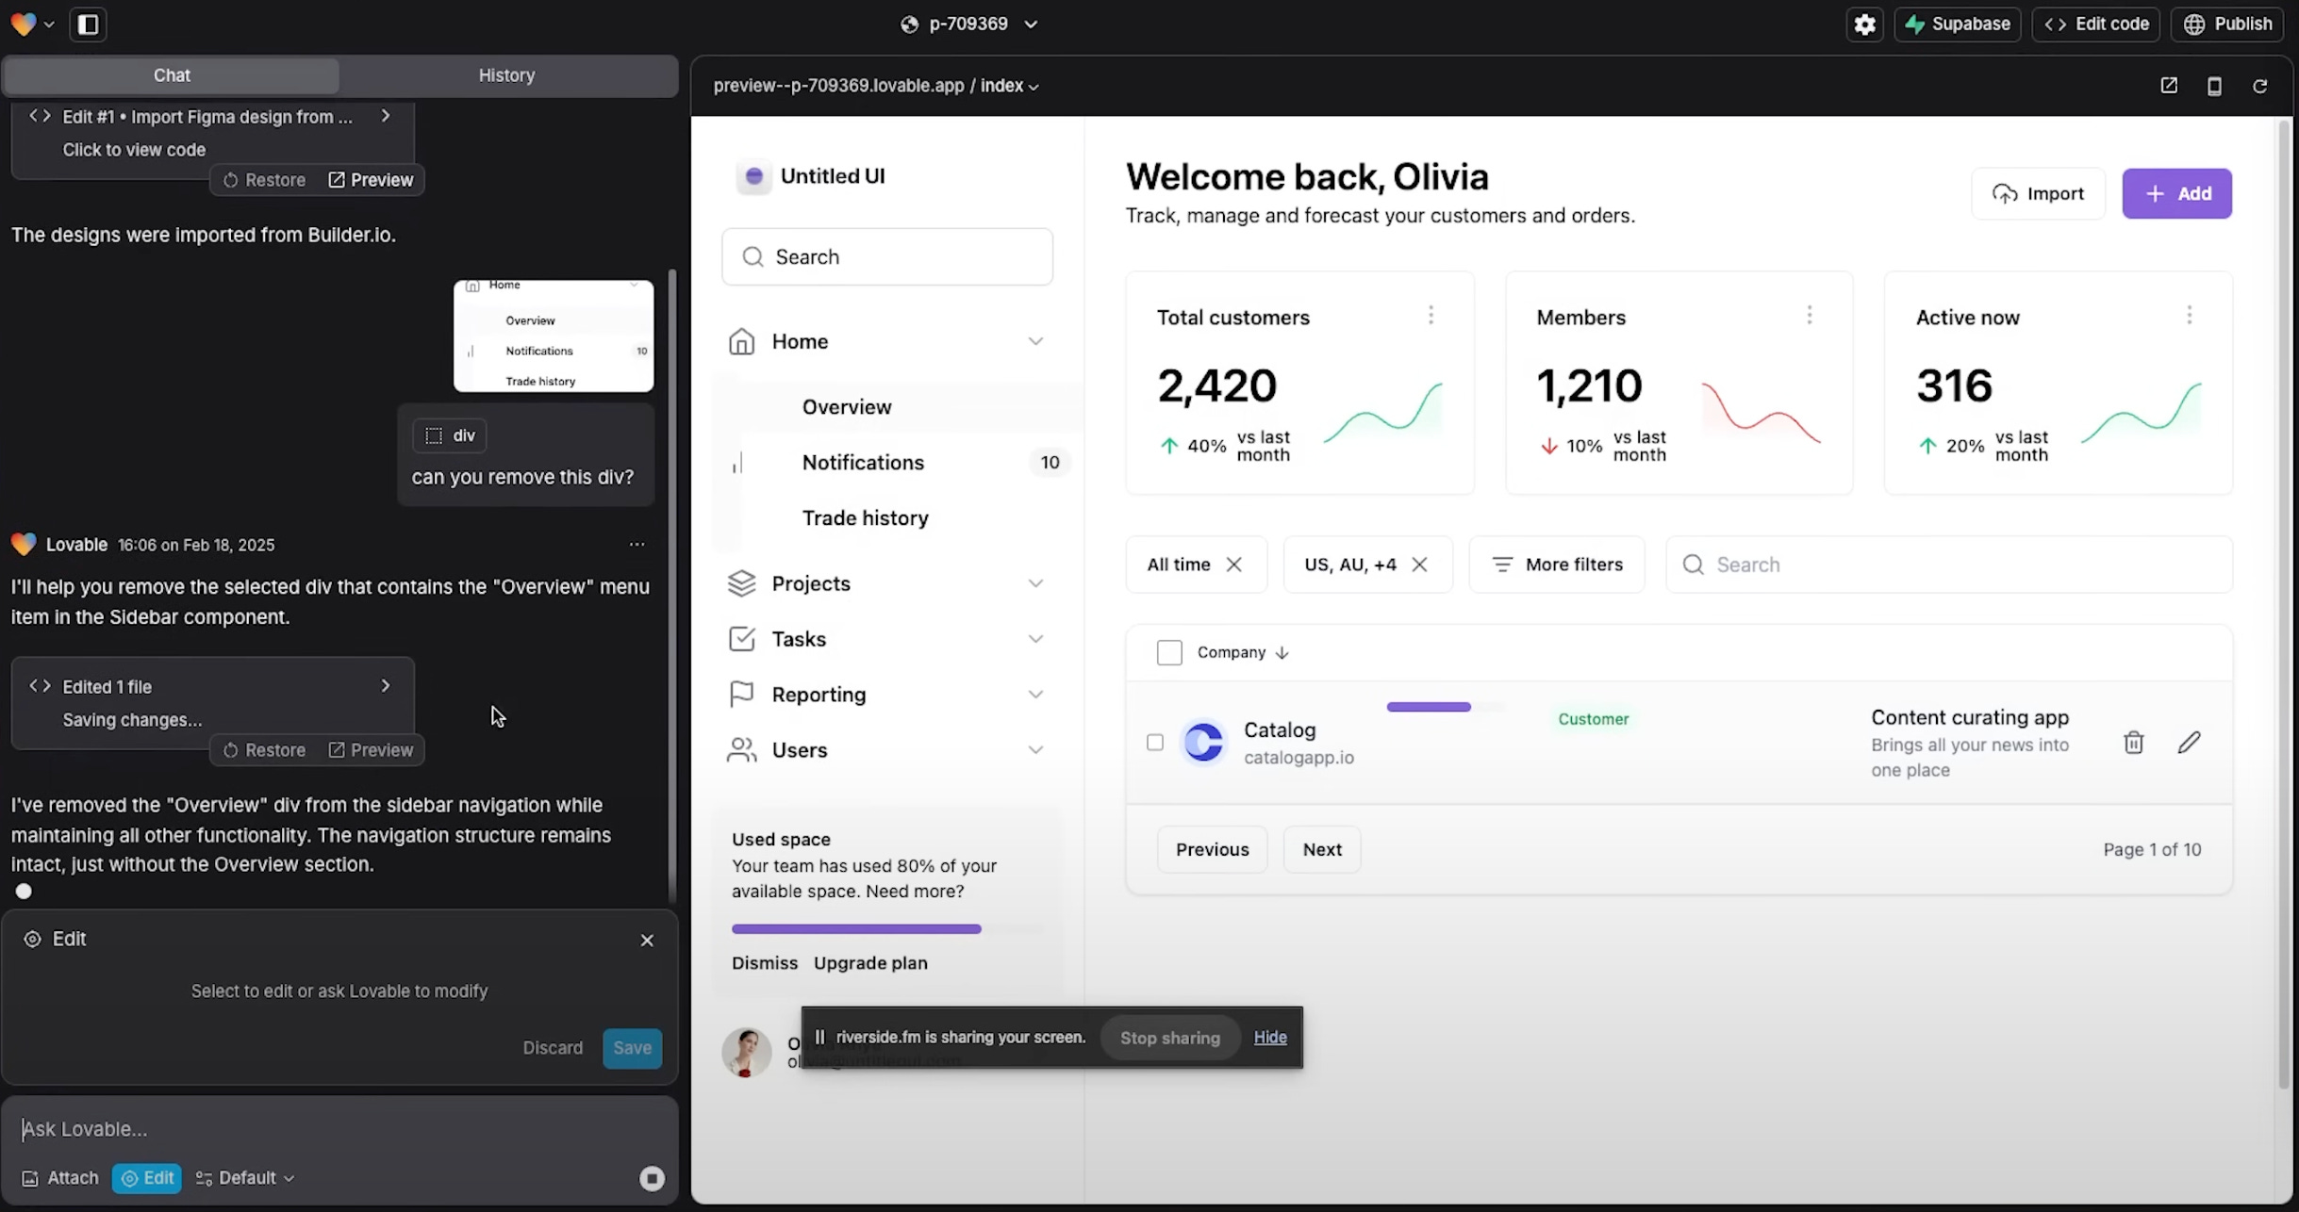Open the p-709369 project dropdown
The image size is (2299, 1212).
tap(968, 24)
